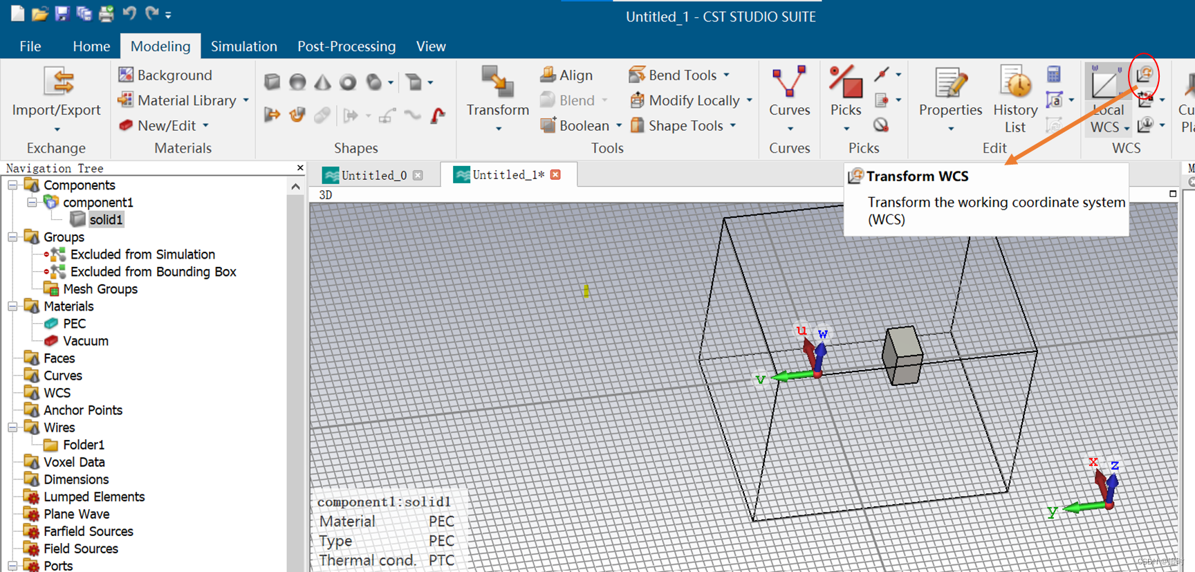Click the Open file icon
This screenshot has width=1195, height=572.
pos(40,13)
